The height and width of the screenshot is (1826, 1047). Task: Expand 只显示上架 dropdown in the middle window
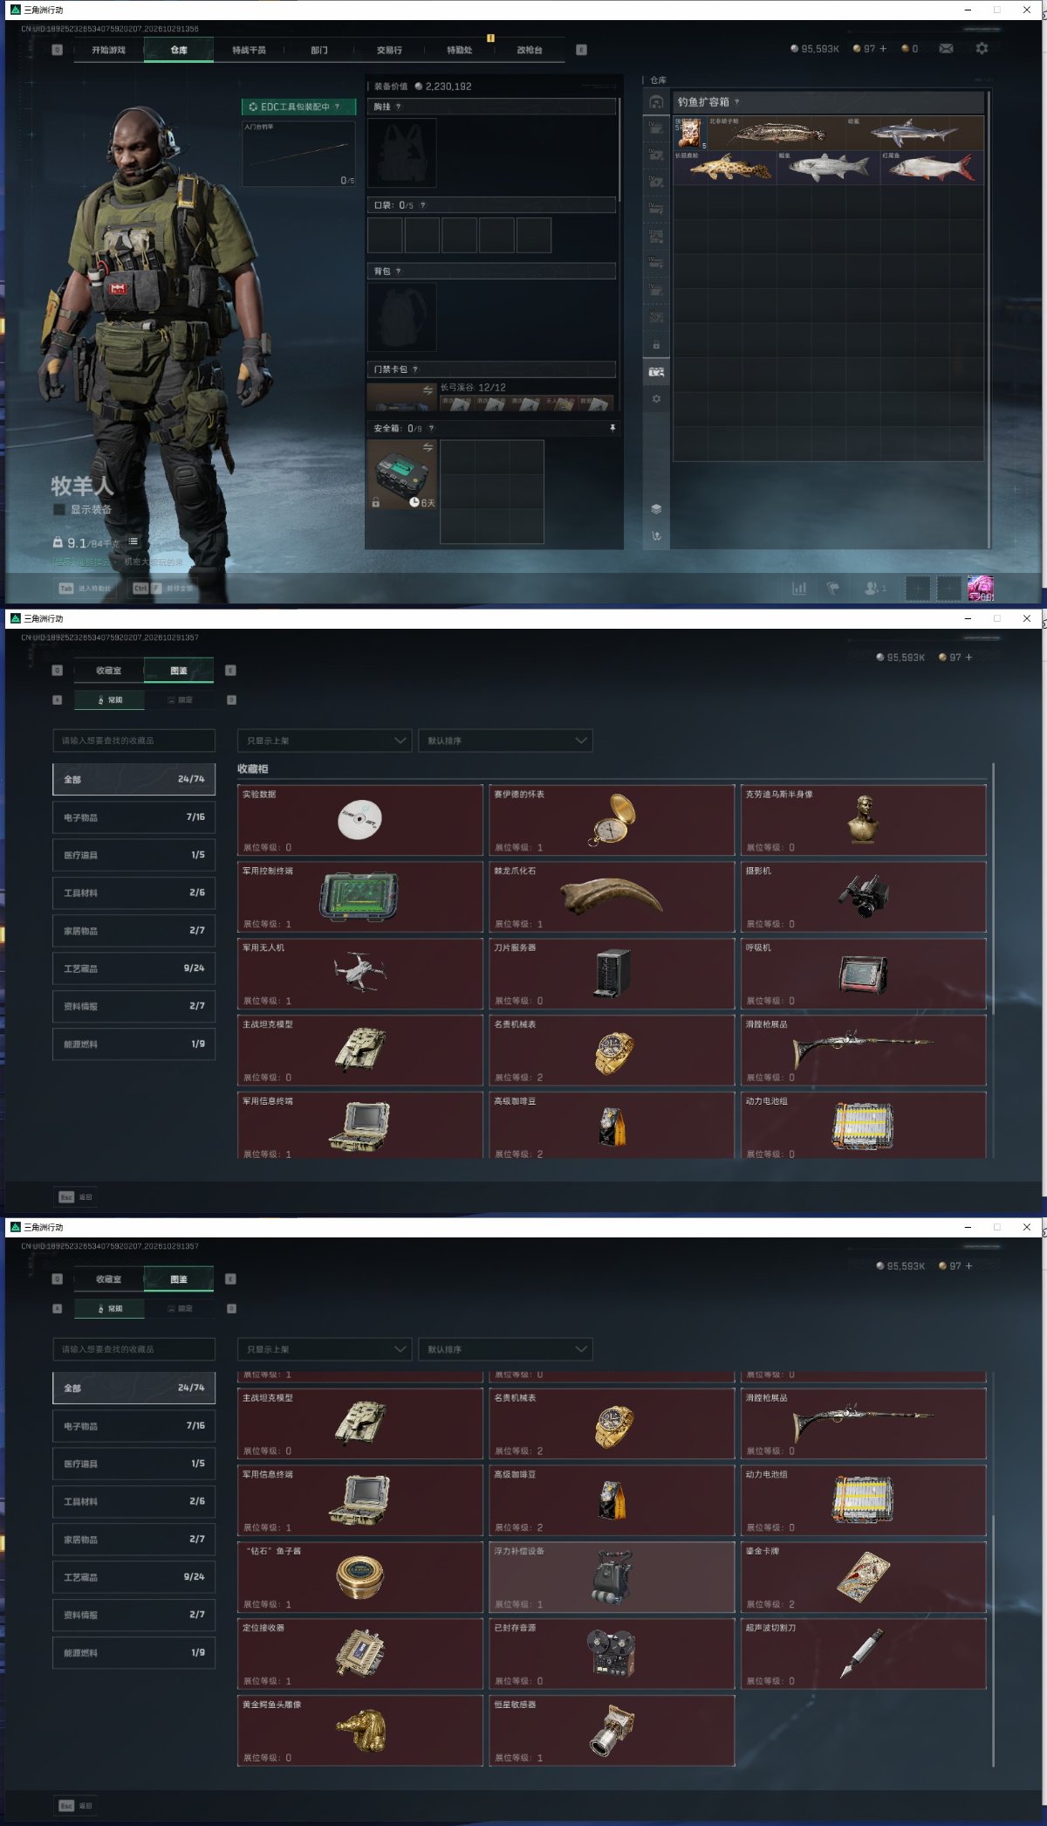325,741
